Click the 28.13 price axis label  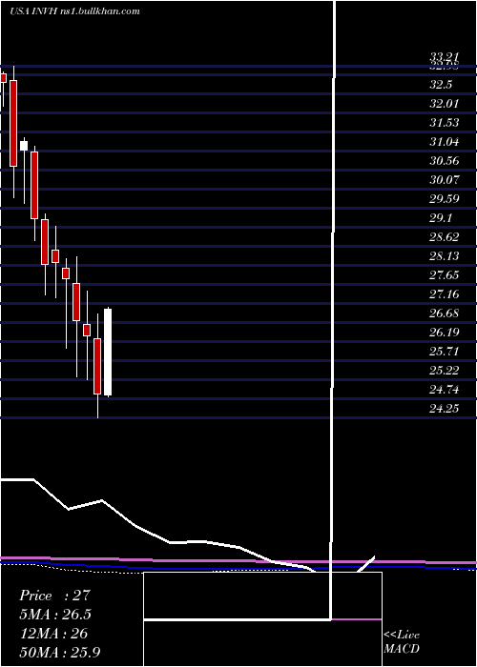click(445, 256)
